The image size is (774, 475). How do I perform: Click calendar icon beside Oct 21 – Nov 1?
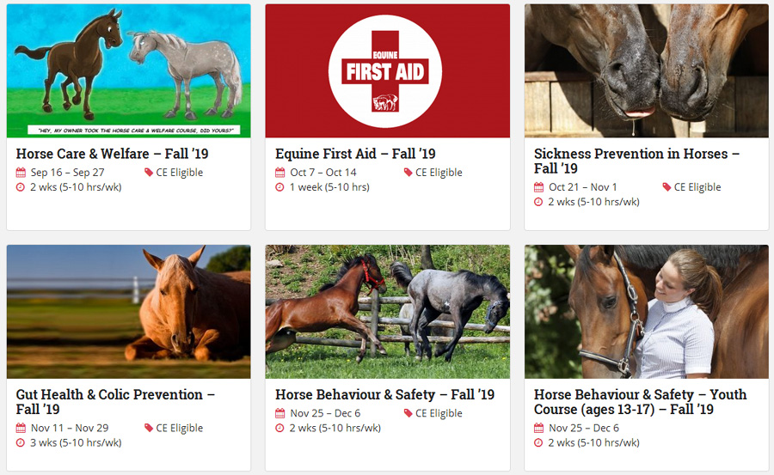(538, 187)
